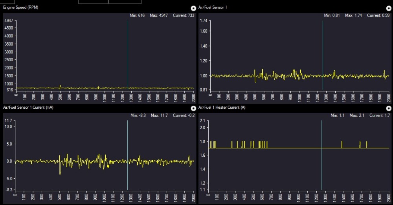Viewport: 393px width, 205px height.
Task: Click the Air/Fuel Sensor 1 Current (mA) title
Action: click(28, 107)
